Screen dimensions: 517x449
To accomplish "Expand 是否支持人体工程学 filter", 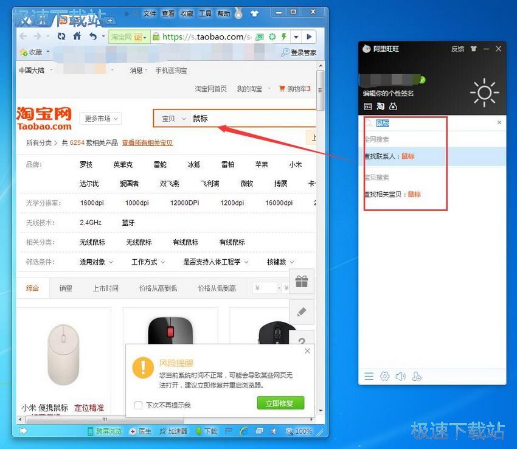I will 216,262.
